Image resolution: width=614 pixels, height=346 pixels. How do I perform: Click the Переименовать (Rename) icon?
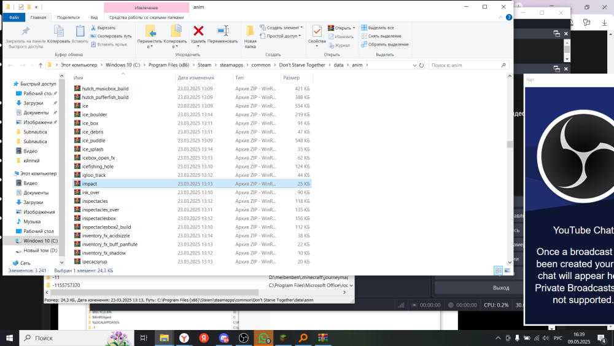point(222,31)
